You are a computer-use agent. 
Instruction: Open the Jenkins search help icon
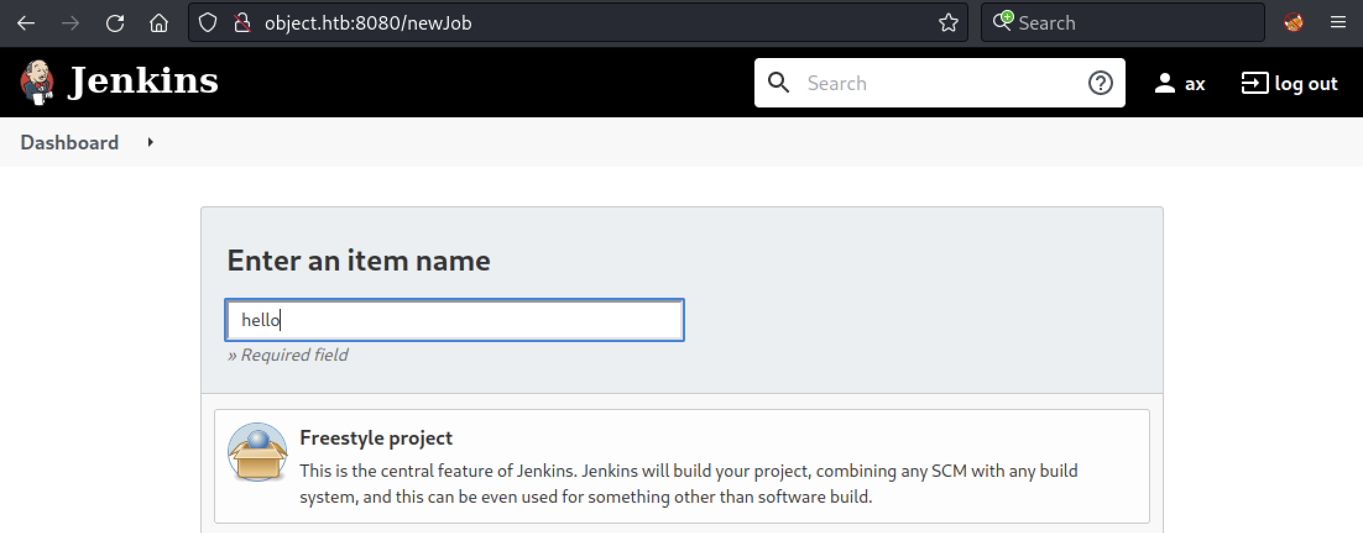1100,83
